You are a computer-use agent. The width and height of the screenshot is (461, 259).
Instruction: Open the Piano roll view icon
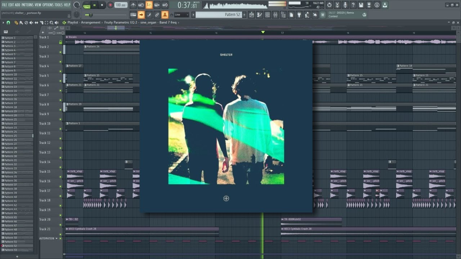tap(259, 15)
